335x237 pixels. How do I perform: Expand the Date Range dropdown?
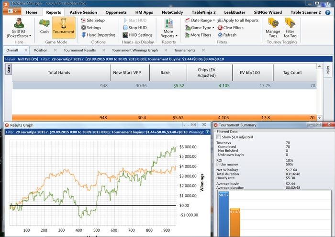(x=202, y=21)
